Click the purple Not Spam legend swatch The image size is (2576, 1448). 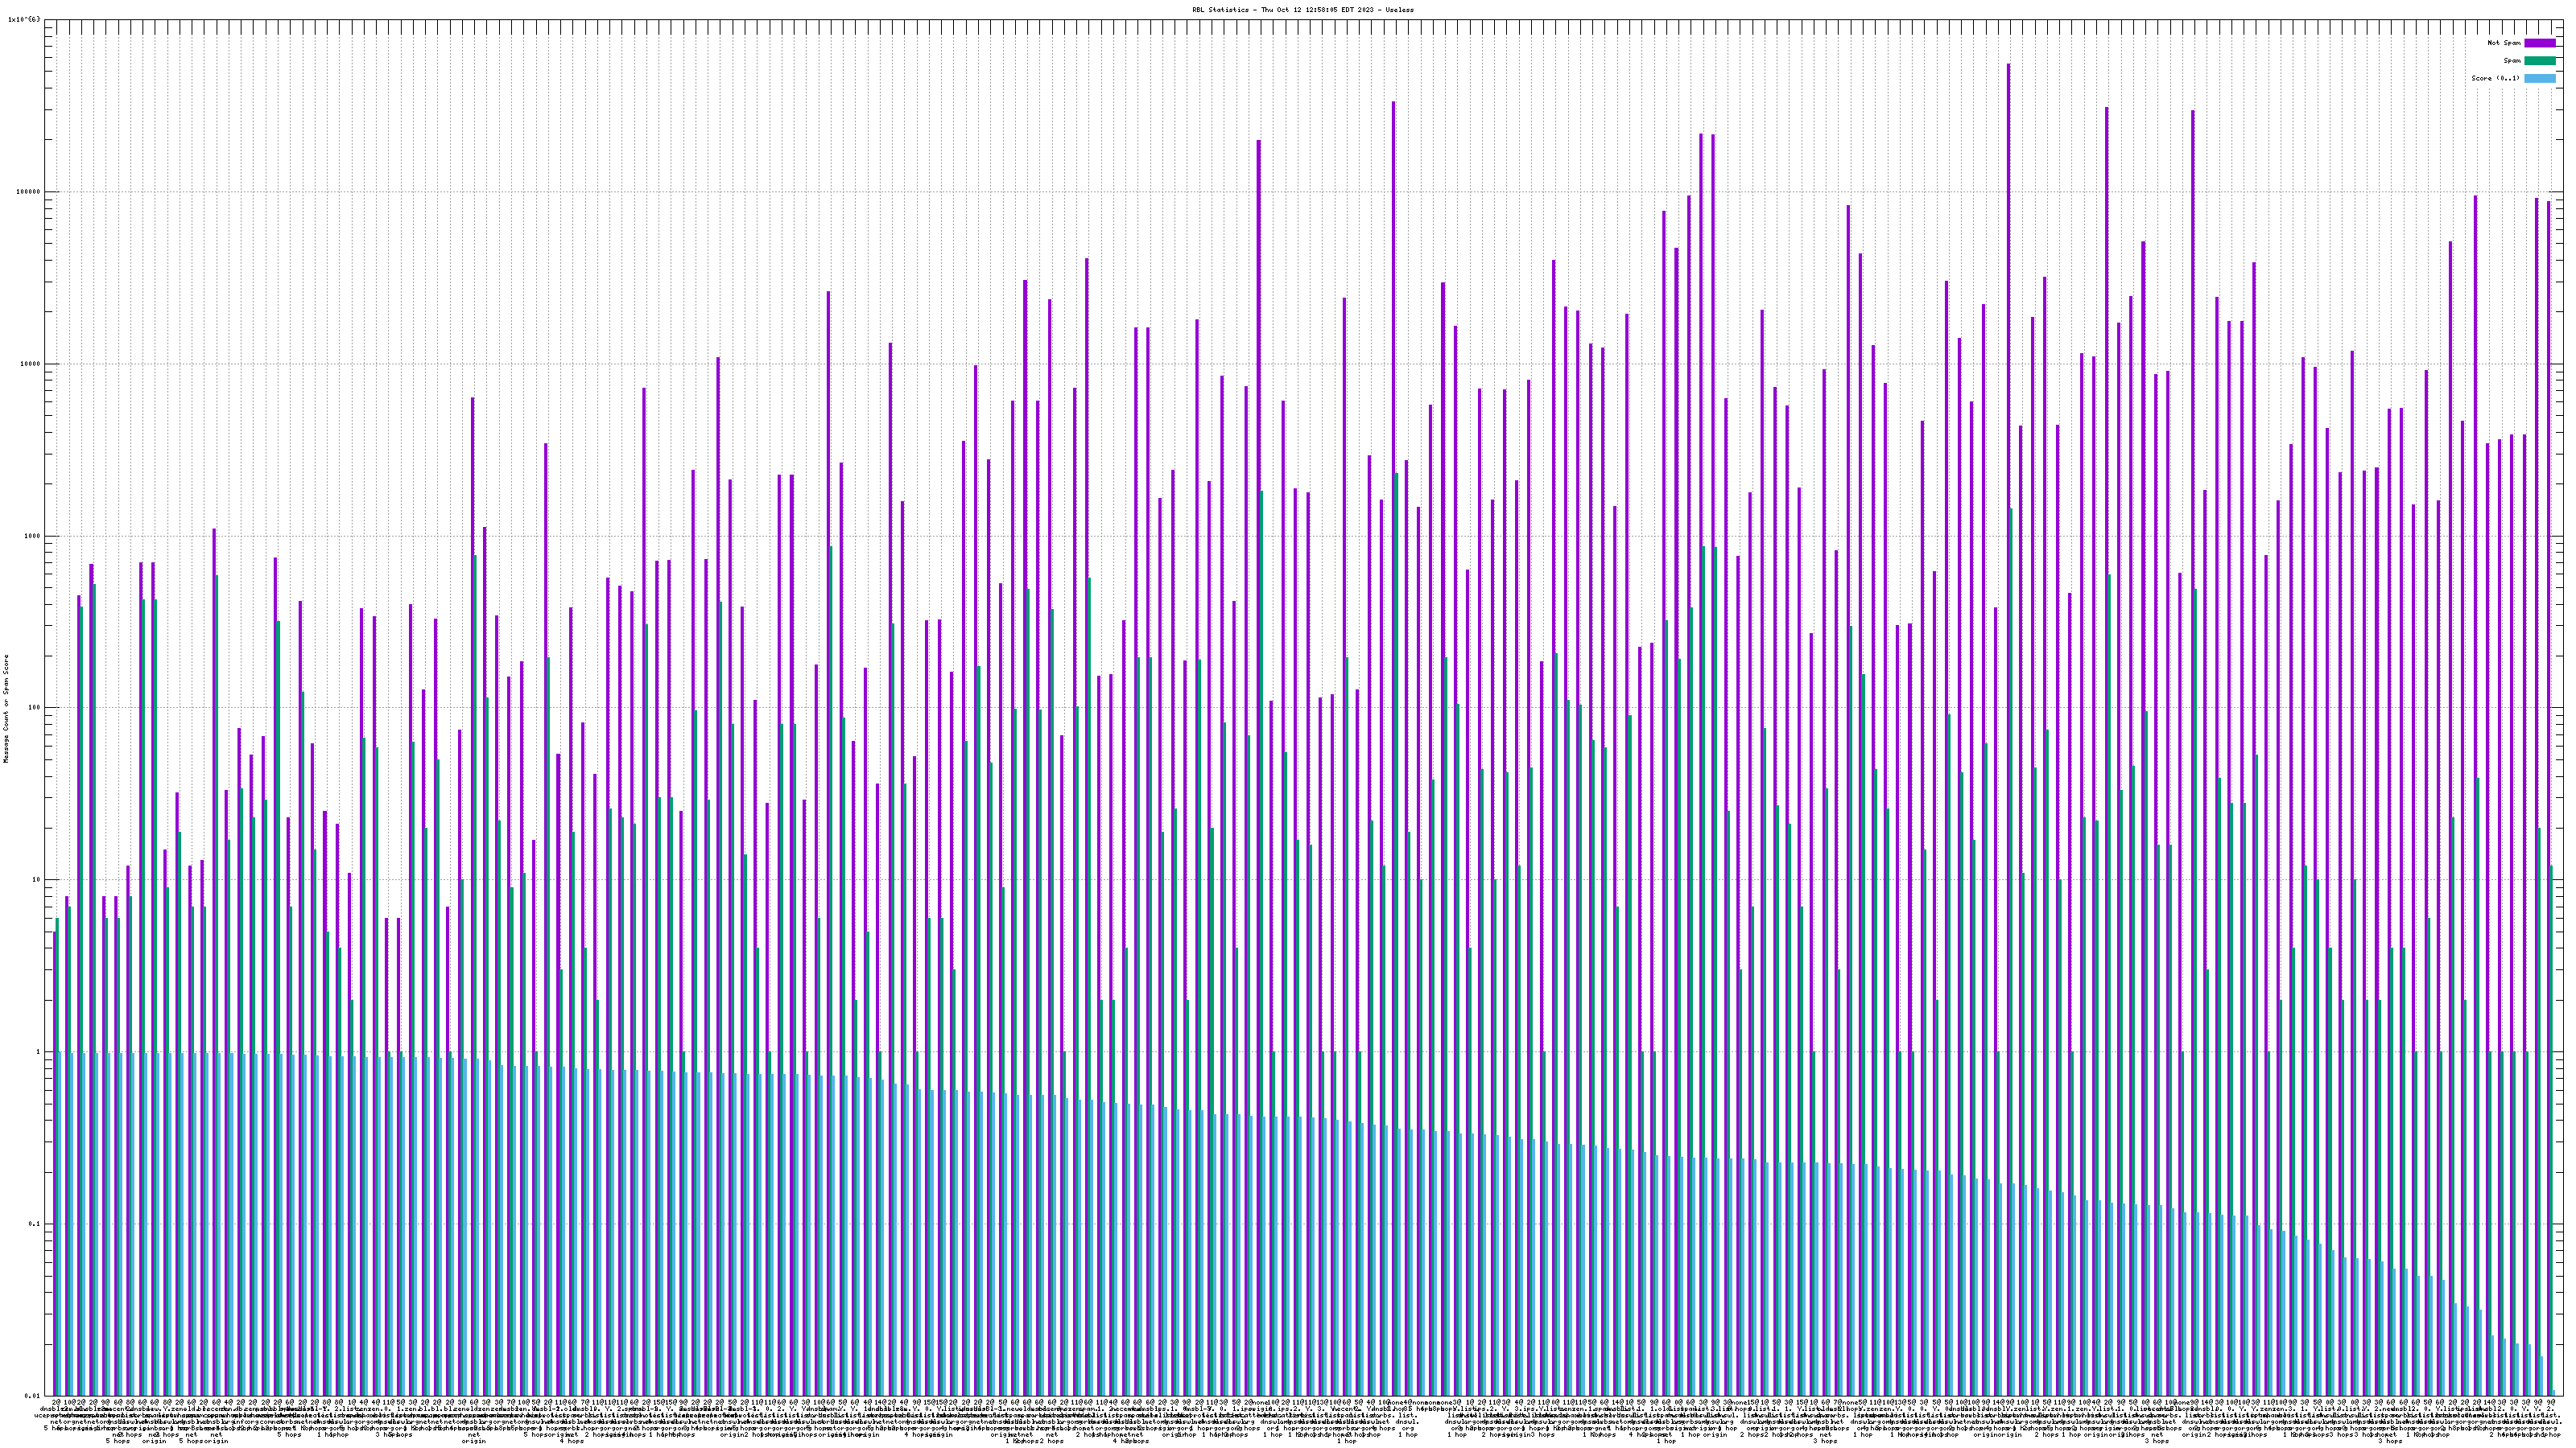2539,43
